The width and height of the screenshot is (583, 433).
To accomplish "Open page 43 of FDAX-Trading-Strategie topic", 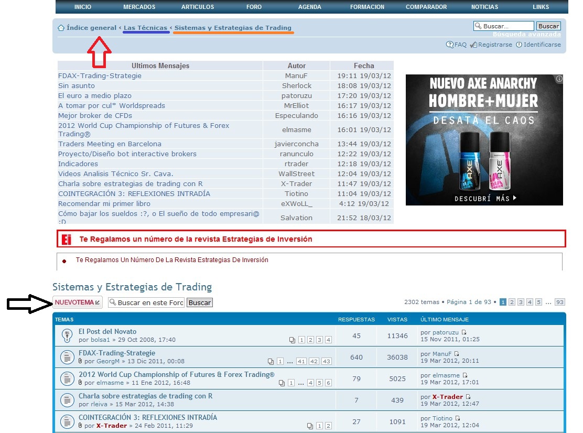I will click(327, 362).
